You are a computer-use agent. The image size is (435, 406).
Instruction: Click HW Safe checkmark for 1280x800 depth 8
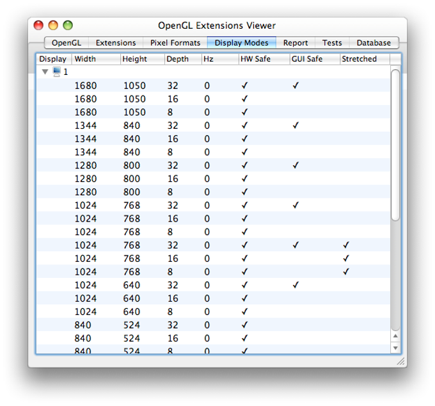click(x=244, y=192)
